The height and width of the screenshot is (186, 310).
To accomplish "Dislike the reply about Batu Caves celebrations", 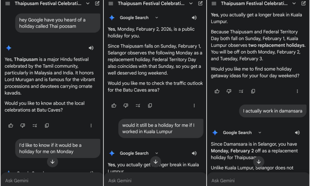I will click(x=23, y=126).
